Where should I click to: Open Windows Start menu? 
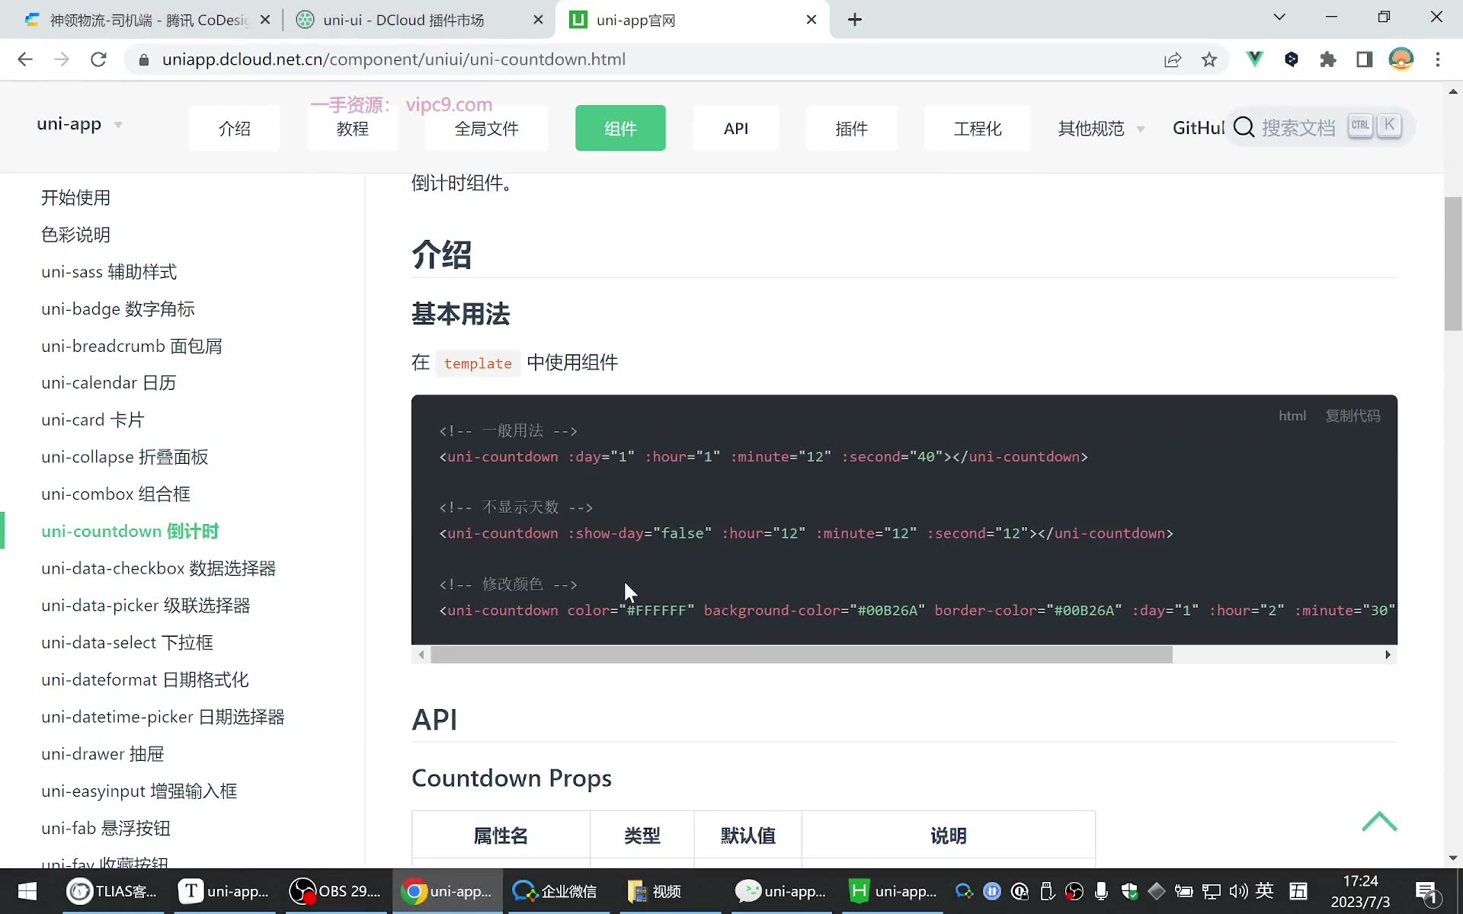(27, 891)
